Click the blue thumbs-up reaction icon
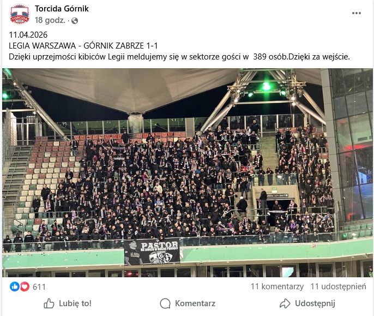This screenshot has height=316, width=374. click(15, 287)
